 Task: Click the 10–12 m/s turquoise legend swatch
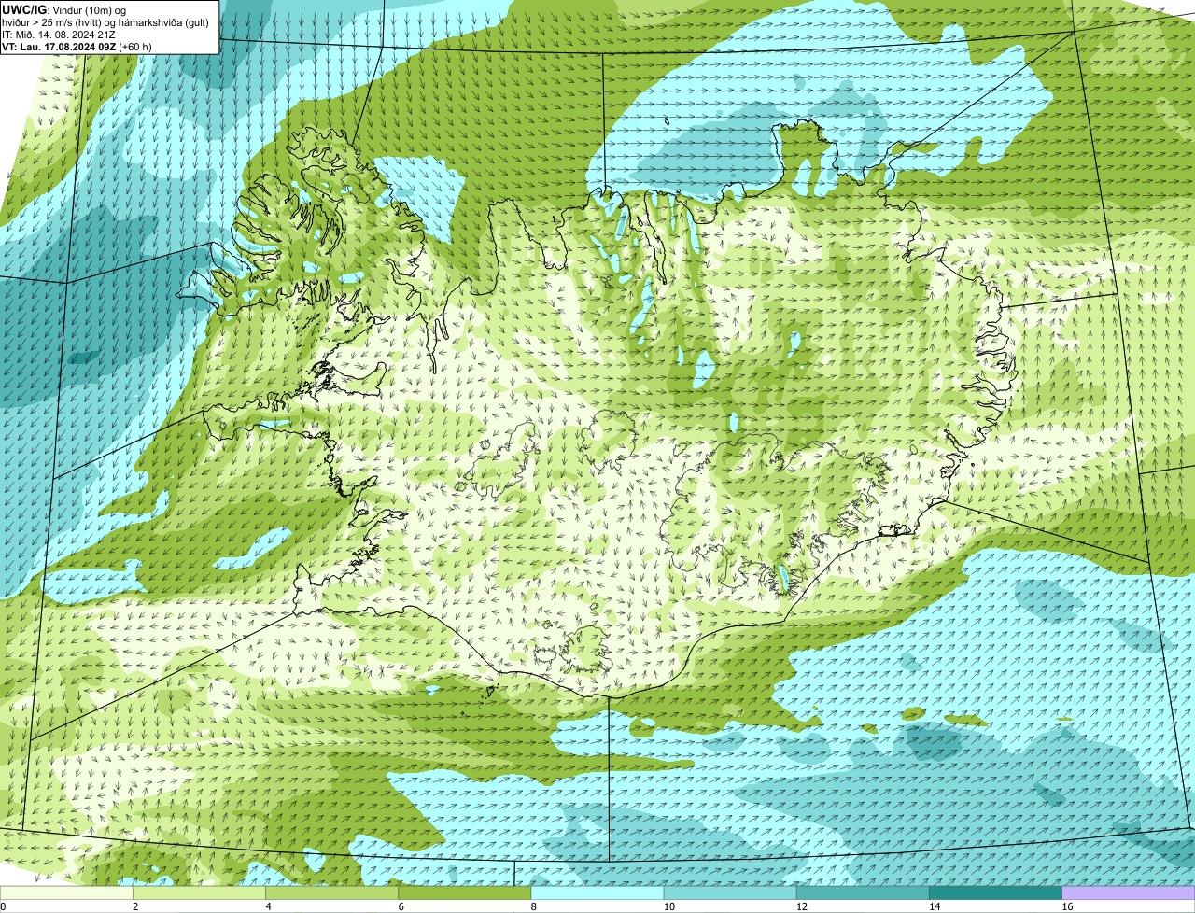coord(730,893)
